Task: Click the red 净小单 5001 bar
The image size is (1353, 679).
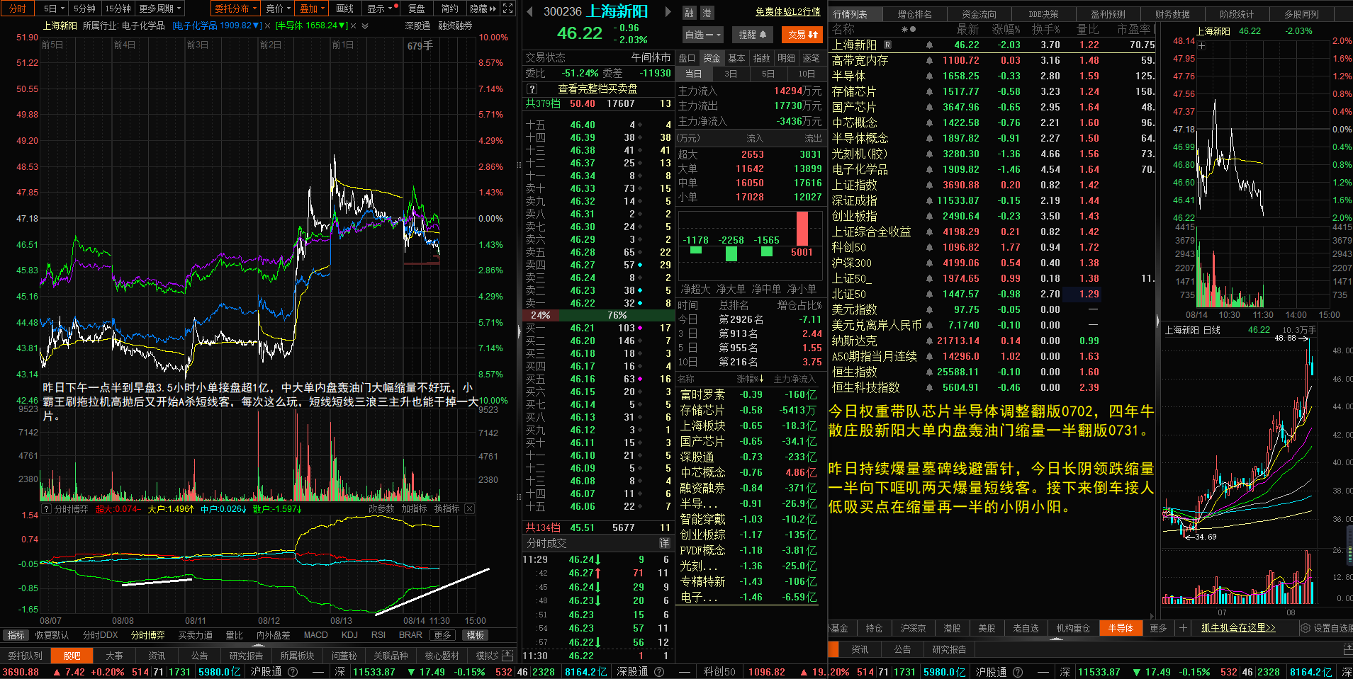Action: (x=802, y=229)
